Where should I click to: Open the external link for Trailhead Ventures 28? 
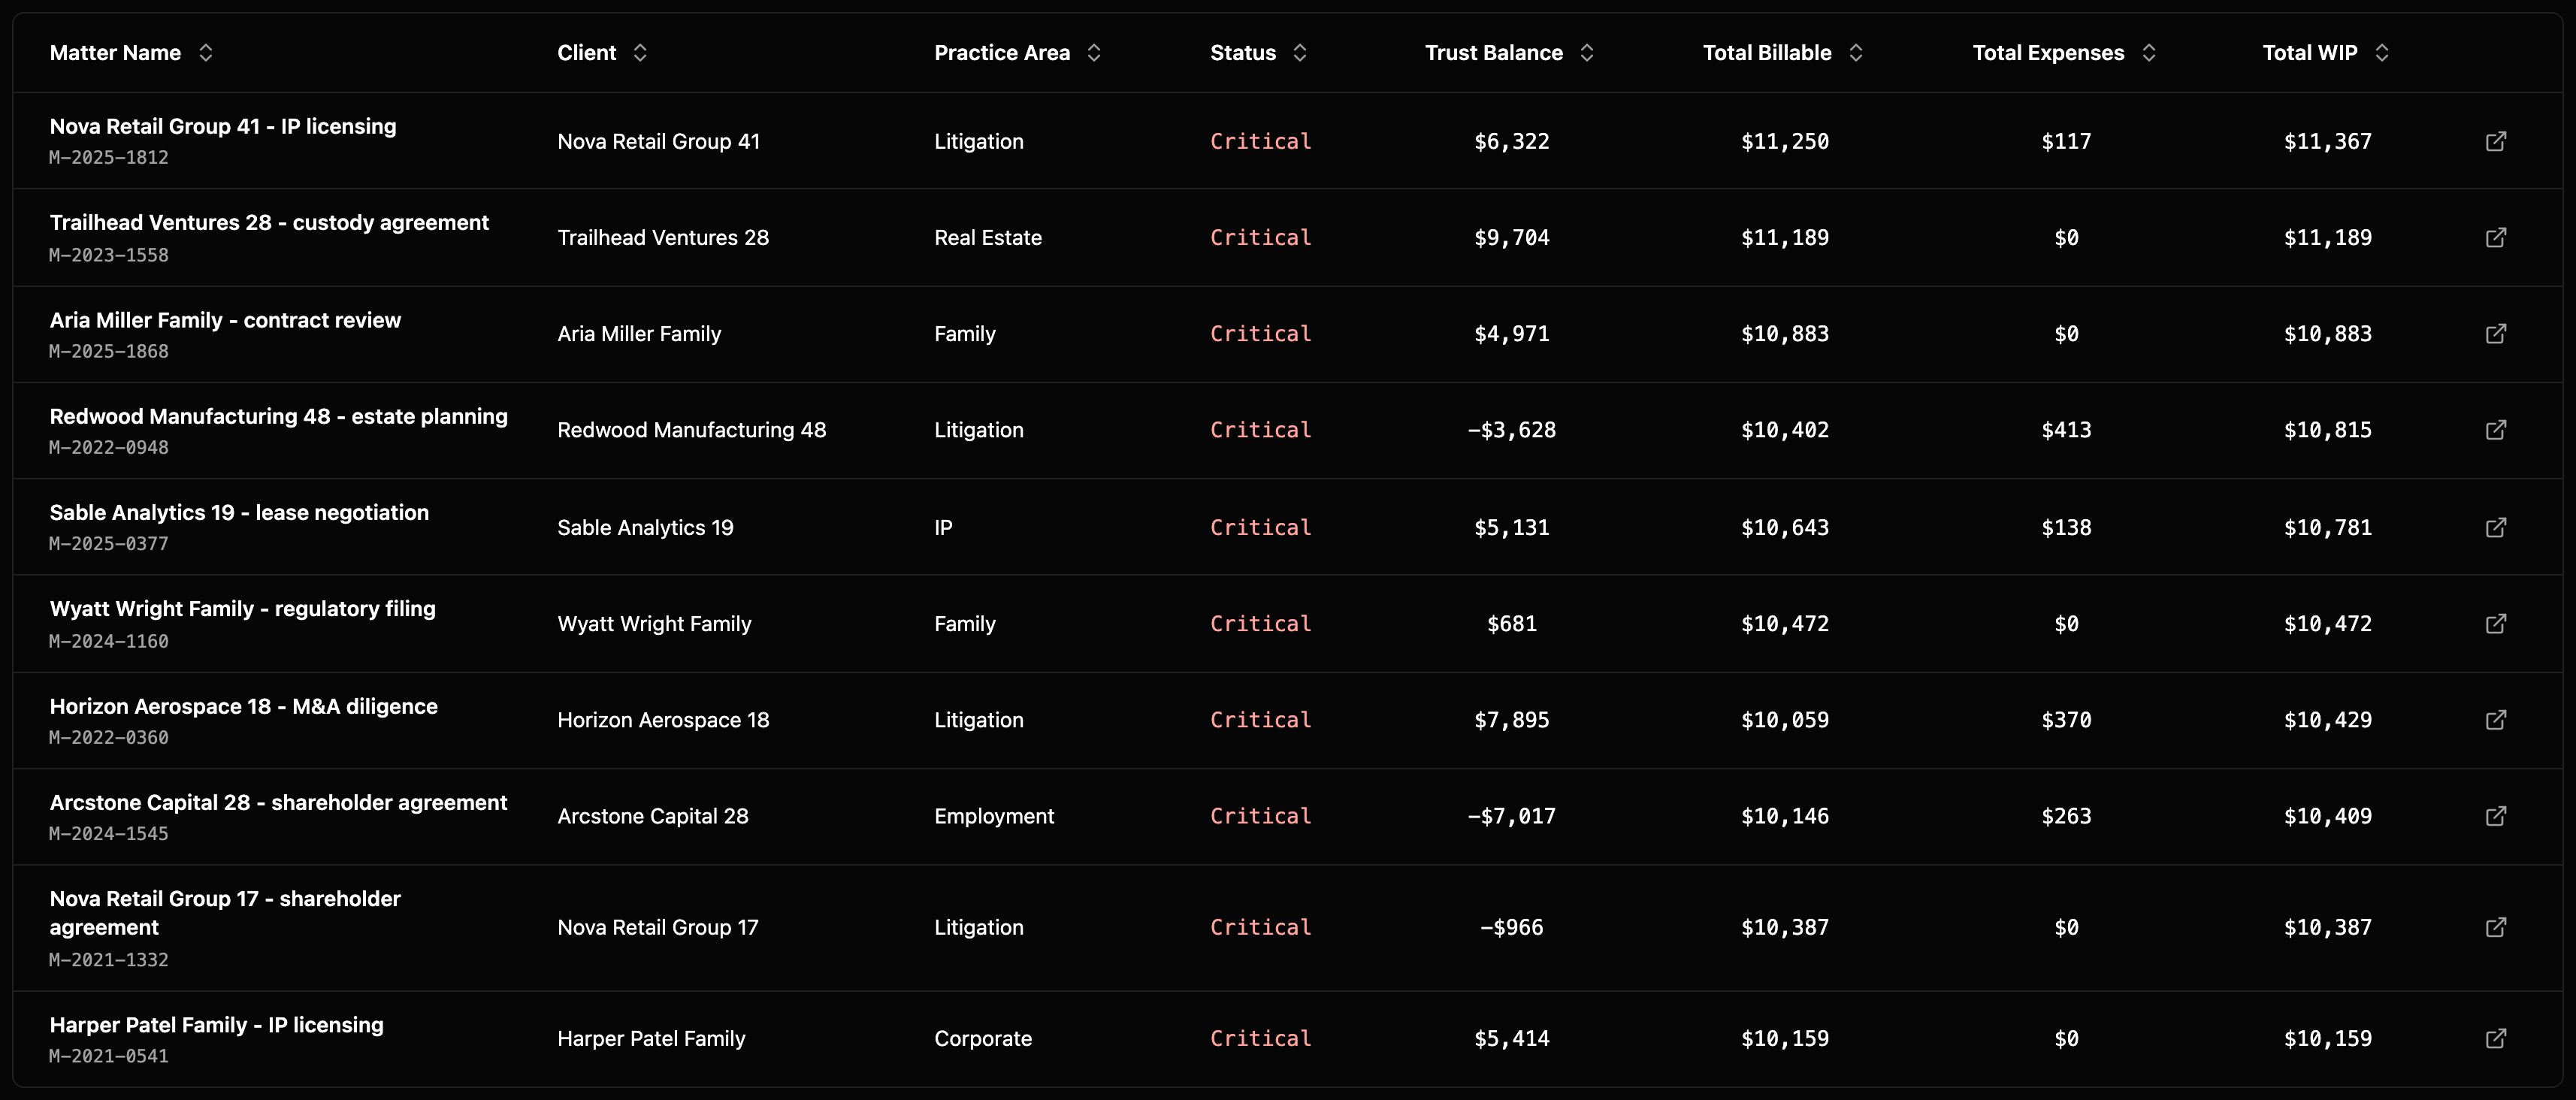(x=2496, y=237)
